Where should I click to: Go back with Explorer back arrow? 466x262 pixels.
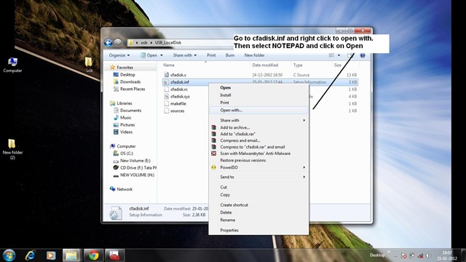pos(108,43)
